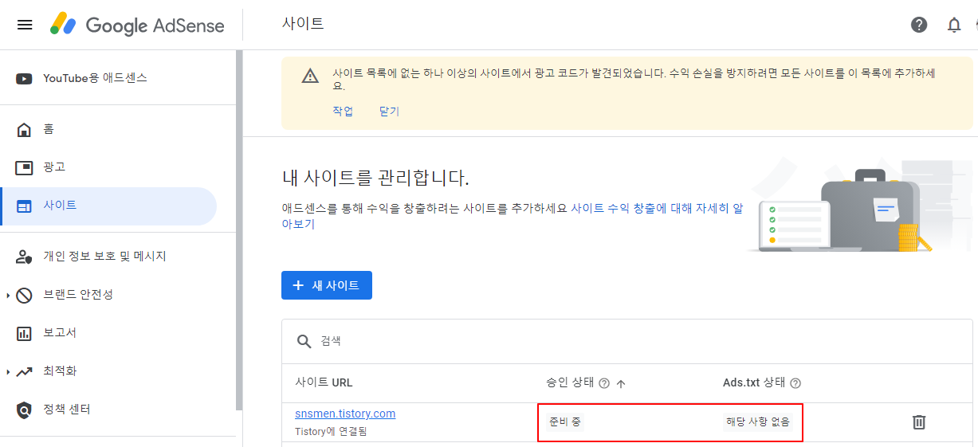Image resolution: width=978 pixels, height=447 pixels.
Task: Open 개인 정보 보호 및 메시지
Action: click(x=104, y=257)
